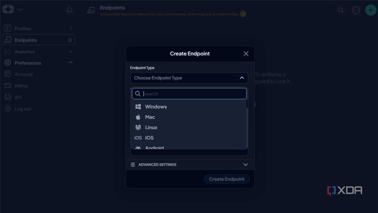Collapse the Choose Endpoint Type dropdown
Screen dimensions: 378x213
pos(189,78)
